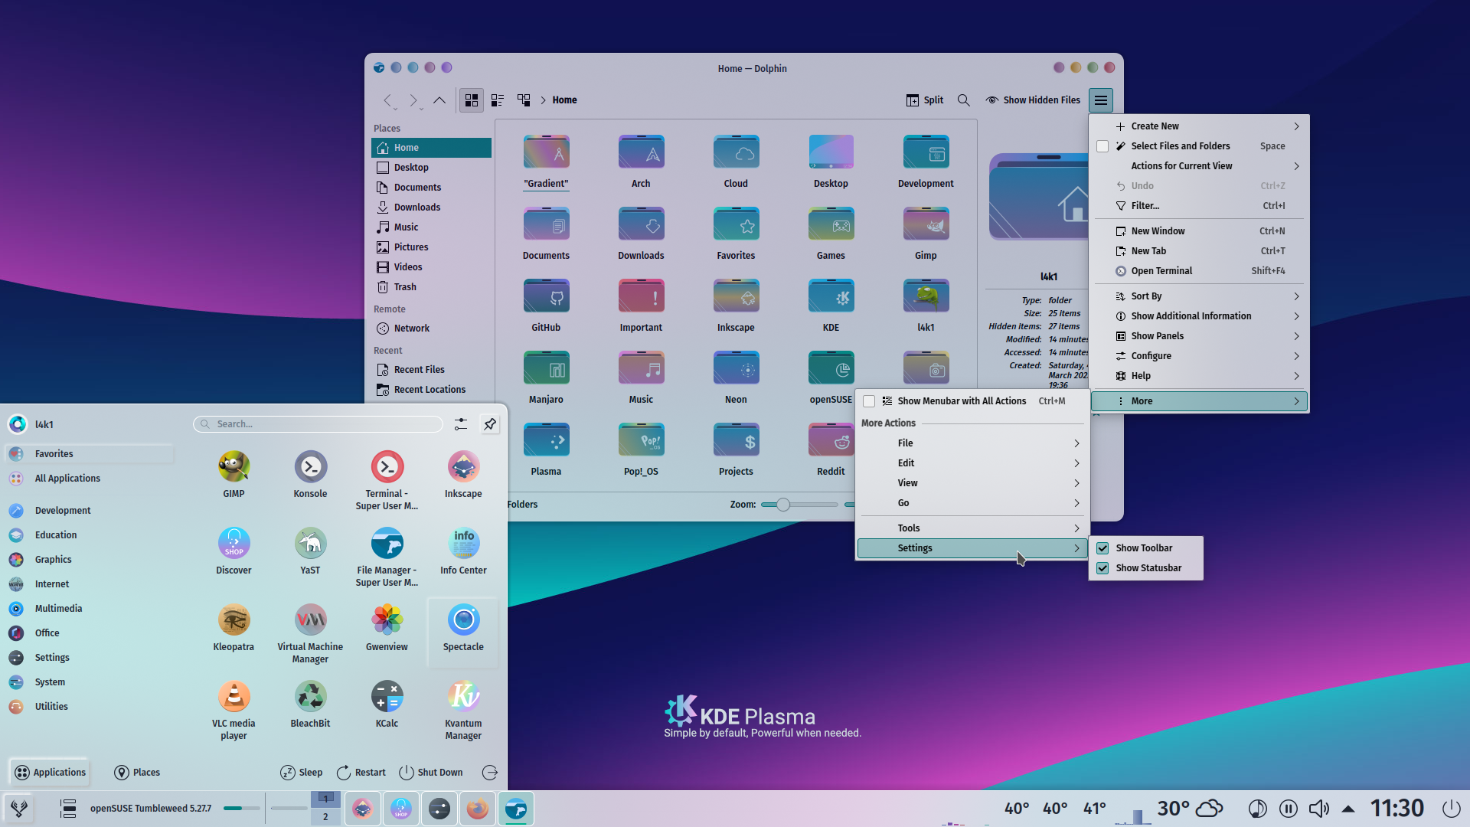Open Kvantum Manager
The image size is (1470, 827).
tap(463, 711)
